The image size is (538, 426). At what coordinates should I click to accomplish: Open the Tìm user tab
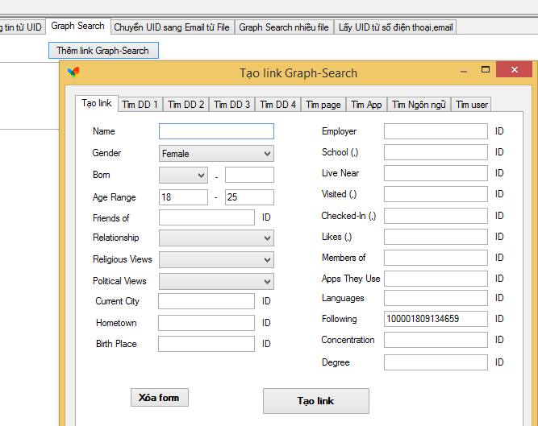(x=471, y=105)
